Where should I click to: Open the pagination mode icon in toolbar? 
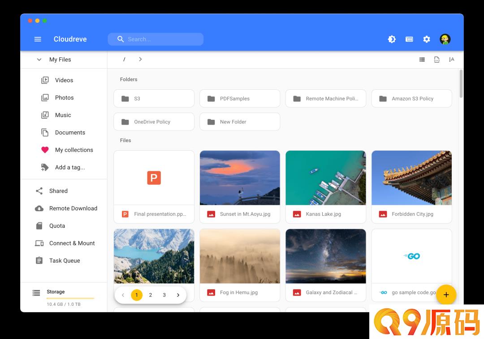click(437, 60)
